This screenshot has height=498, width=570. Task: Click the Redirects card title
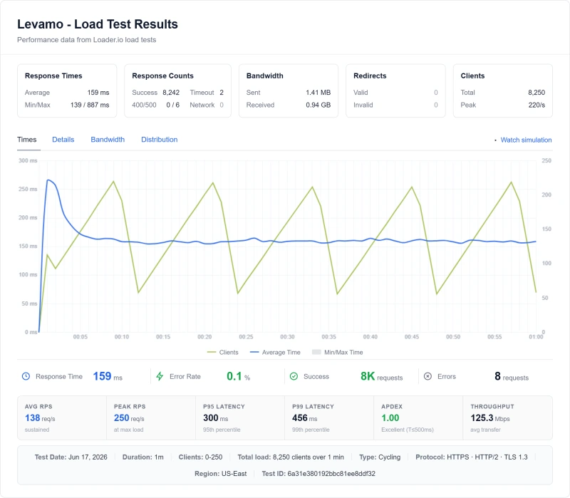click(x=370, y=76)
